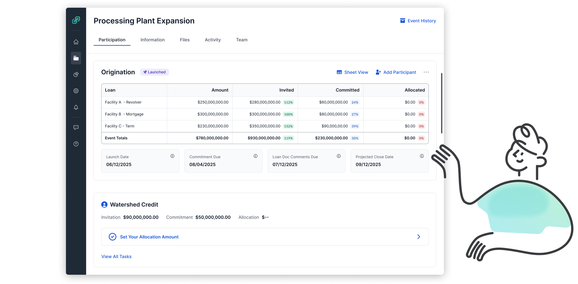
Task: Click the vertical scrollbar on the right
Action: pos(441,103)
